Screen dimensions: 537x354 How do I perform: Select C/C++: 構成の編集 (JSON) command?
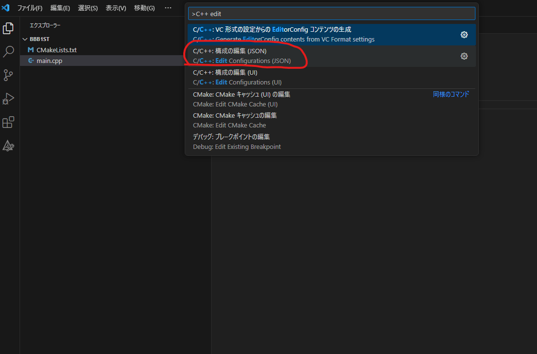(x=331, y=56)
